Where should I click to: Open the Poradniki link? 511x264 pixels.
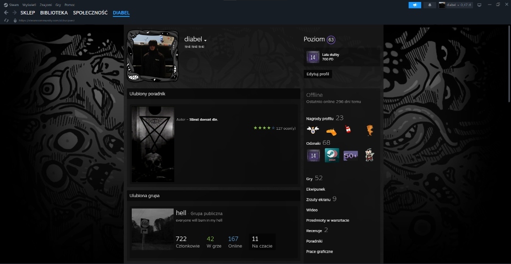point(314,241)
